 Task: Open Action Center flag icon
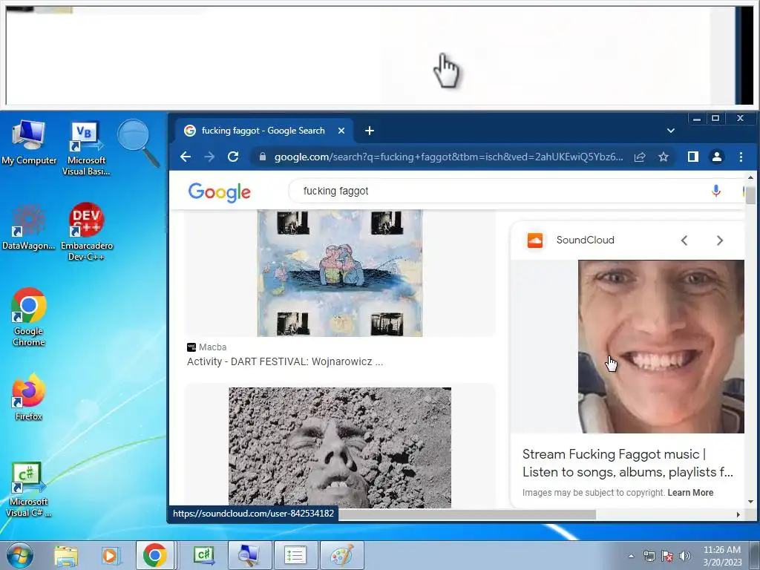click(x=667, y=556)
